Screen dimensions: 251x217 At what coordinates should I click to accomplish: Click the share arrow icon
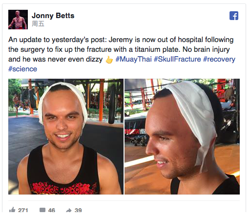(69, 210)
